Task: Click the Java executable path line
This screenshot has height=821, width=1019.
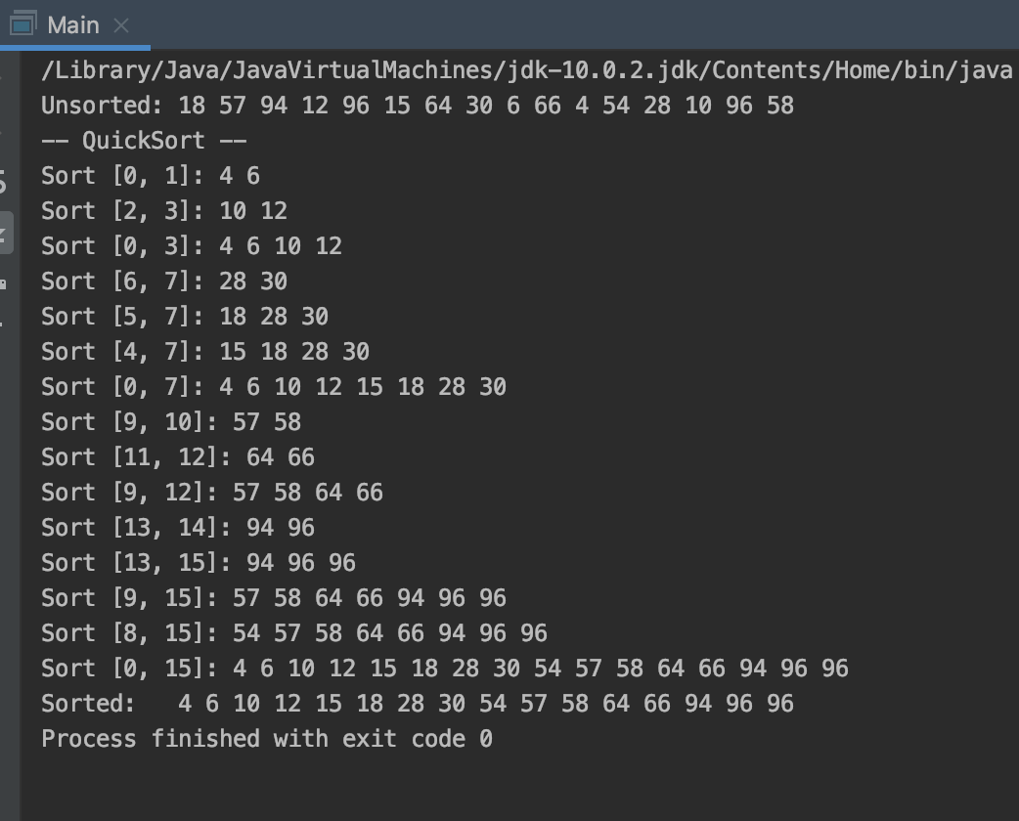Action: pos(527,70)
